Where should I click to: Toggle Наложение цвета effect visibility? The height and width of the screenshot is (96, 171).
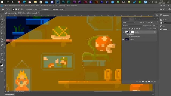(130, 37)
